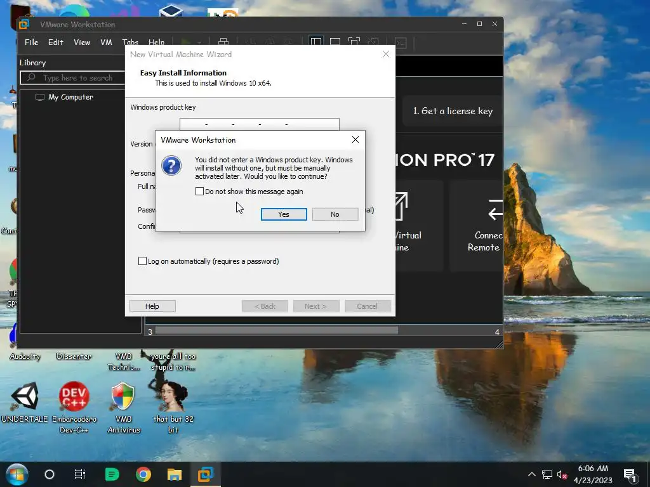Click the console view toolbar icon
The image size is (650, 487).
pos(401,42)
